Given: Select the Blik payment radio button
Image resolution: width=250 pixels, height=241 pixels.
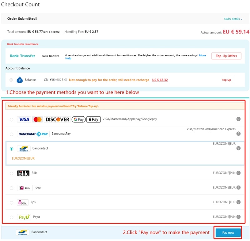Looking at the screenshot, I should coord(12,173).
